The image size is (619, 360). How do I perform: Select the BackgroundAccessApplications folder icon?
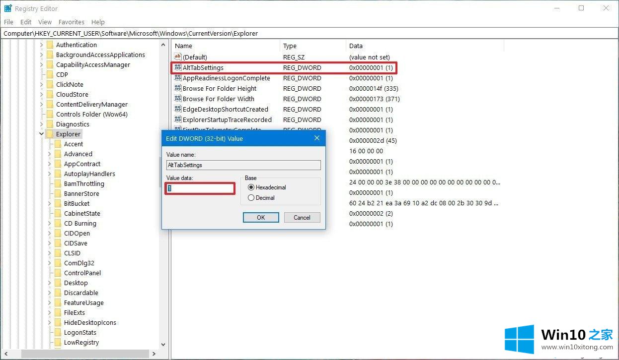tap(50, 55)
